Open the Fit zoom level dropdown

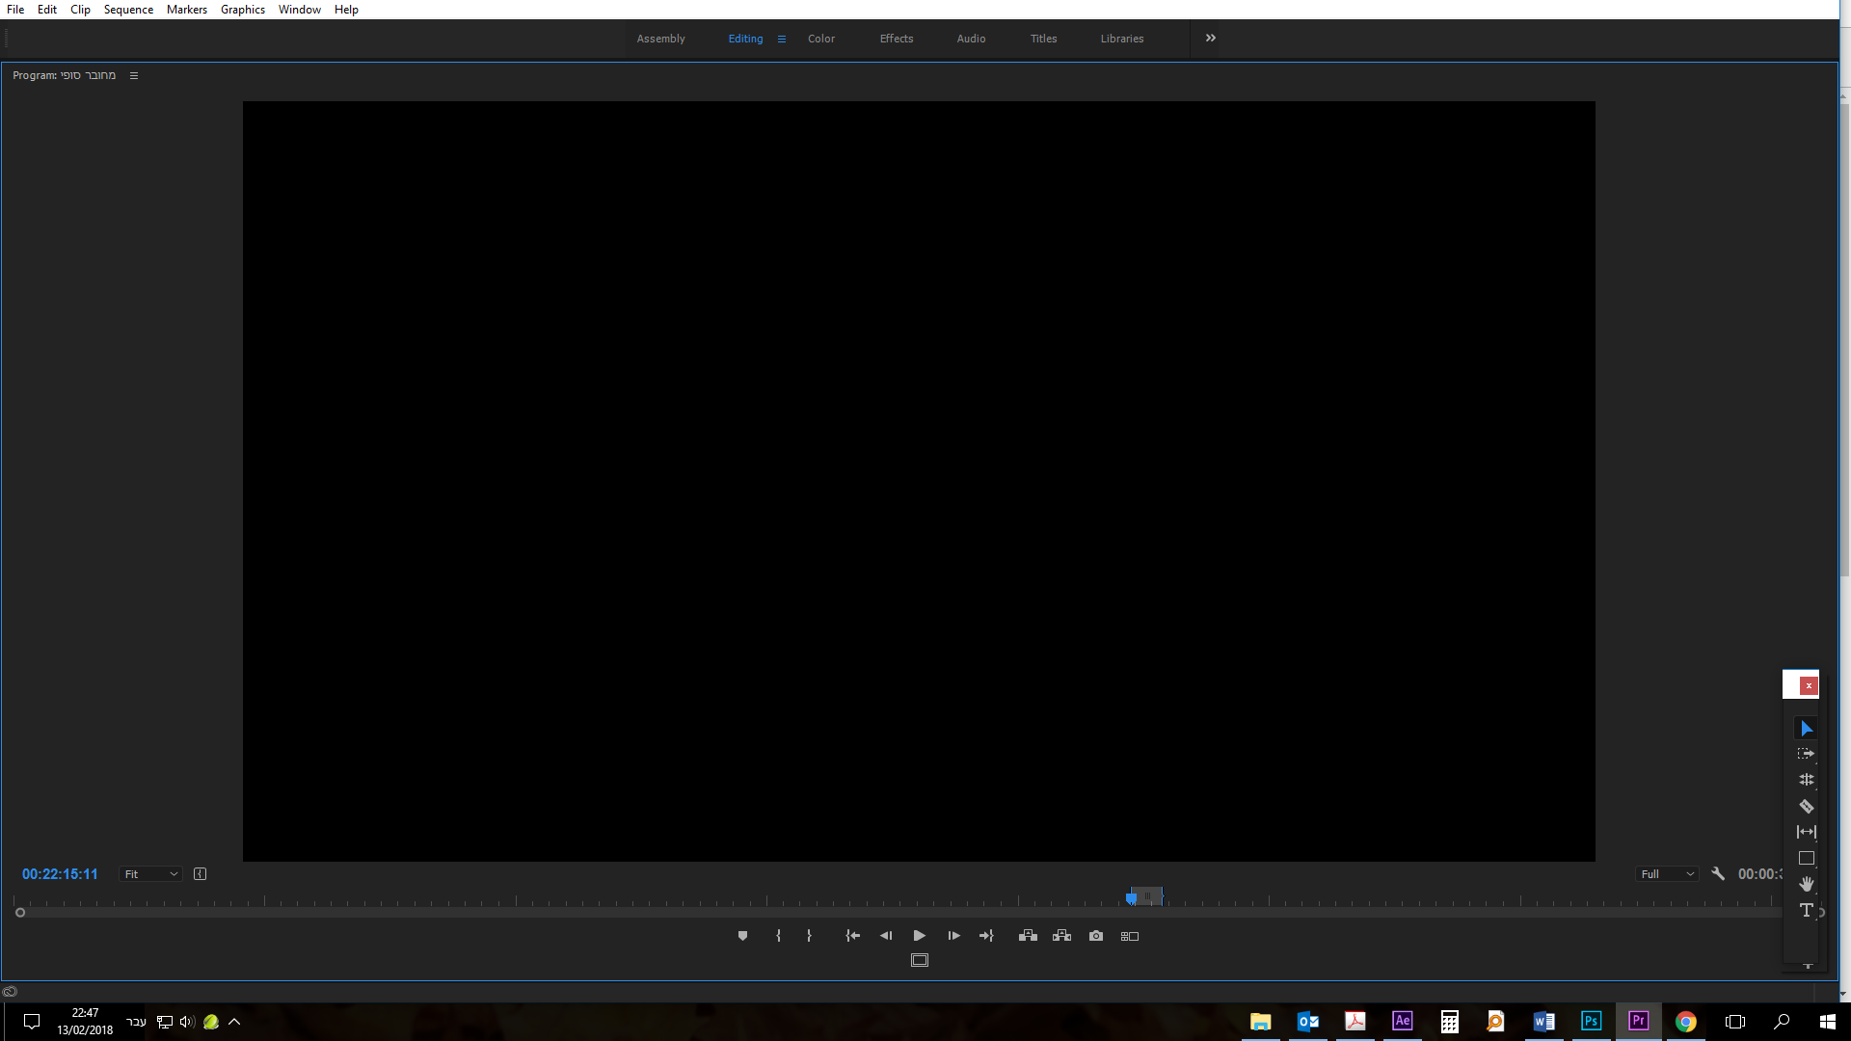coord(151,874)
